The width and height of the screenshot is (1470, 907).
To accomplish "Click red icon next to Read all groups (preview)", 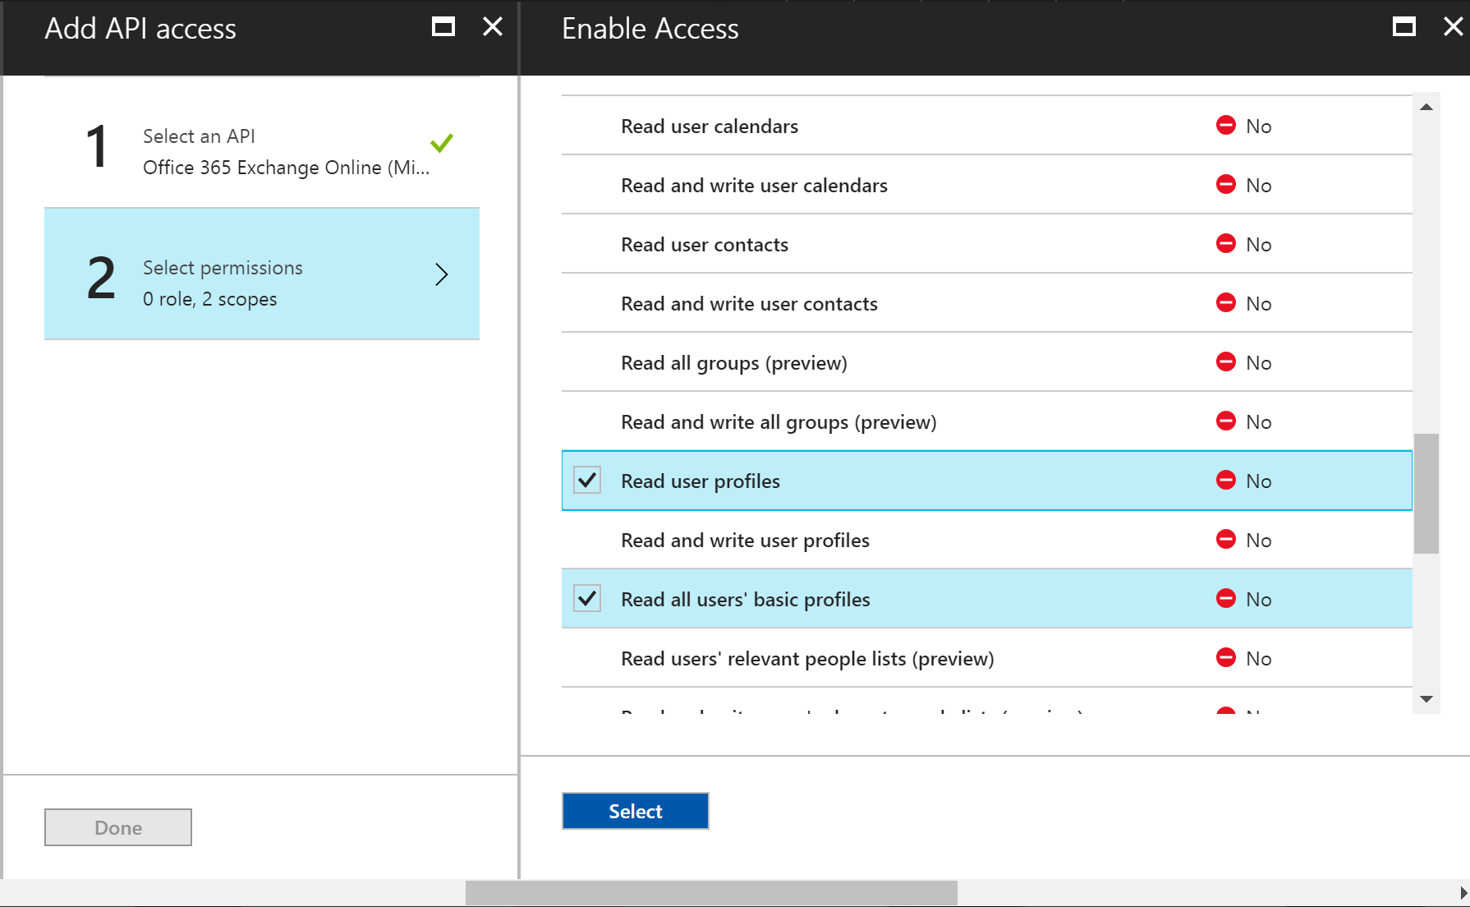I will (1225, 362).
